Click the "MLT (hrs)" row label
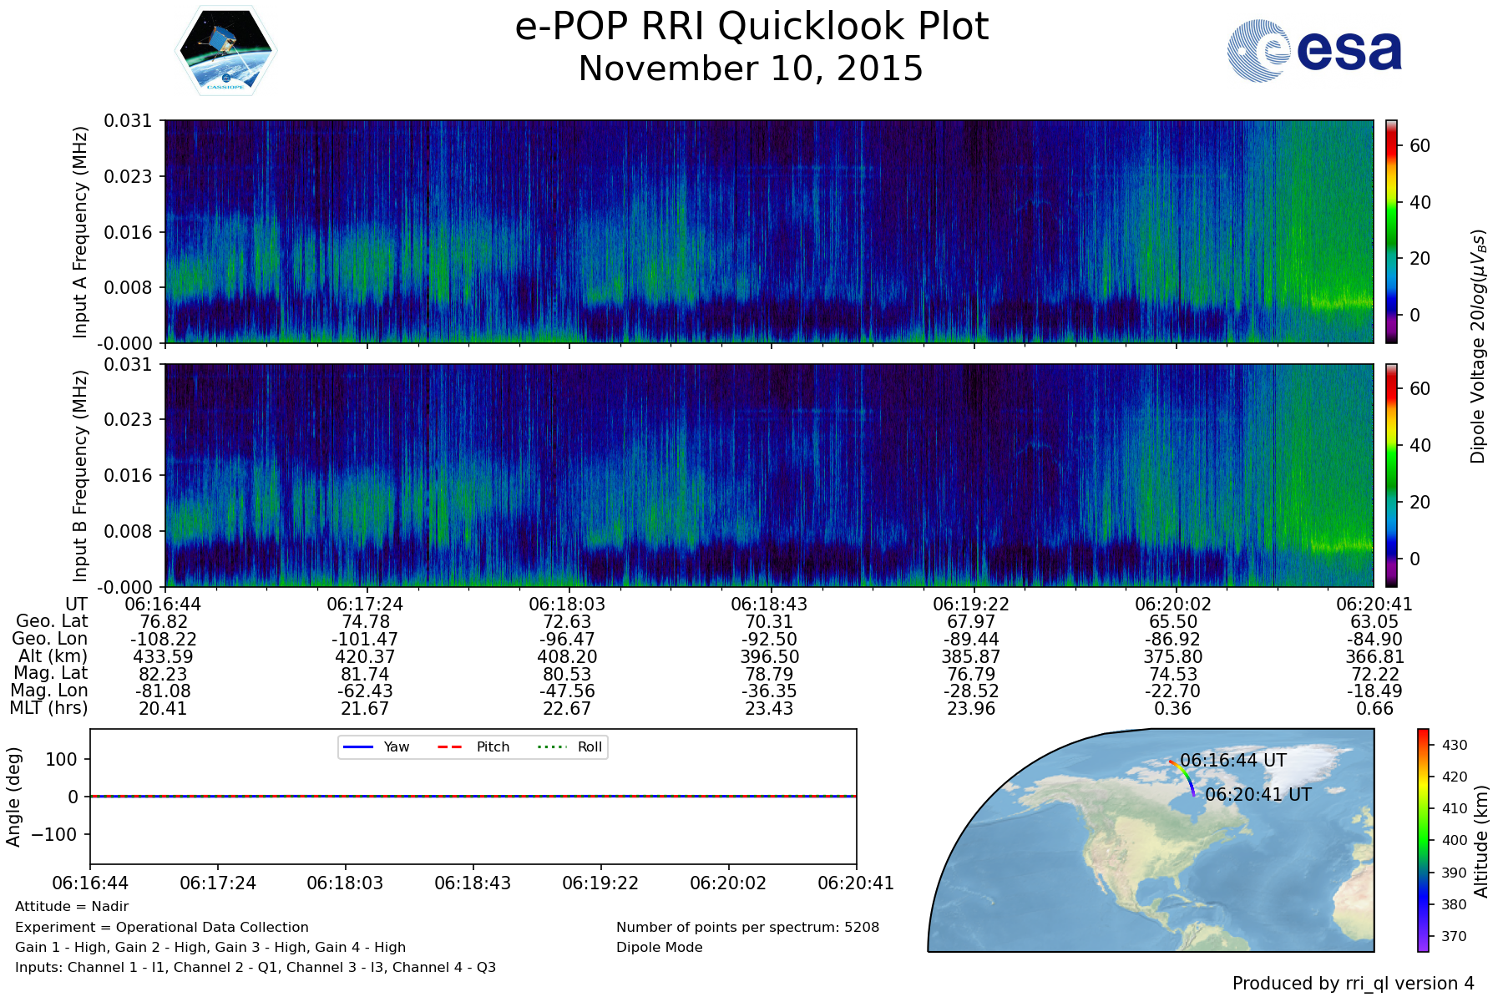The image size is (1503, 1002). [x=48, y=708]
